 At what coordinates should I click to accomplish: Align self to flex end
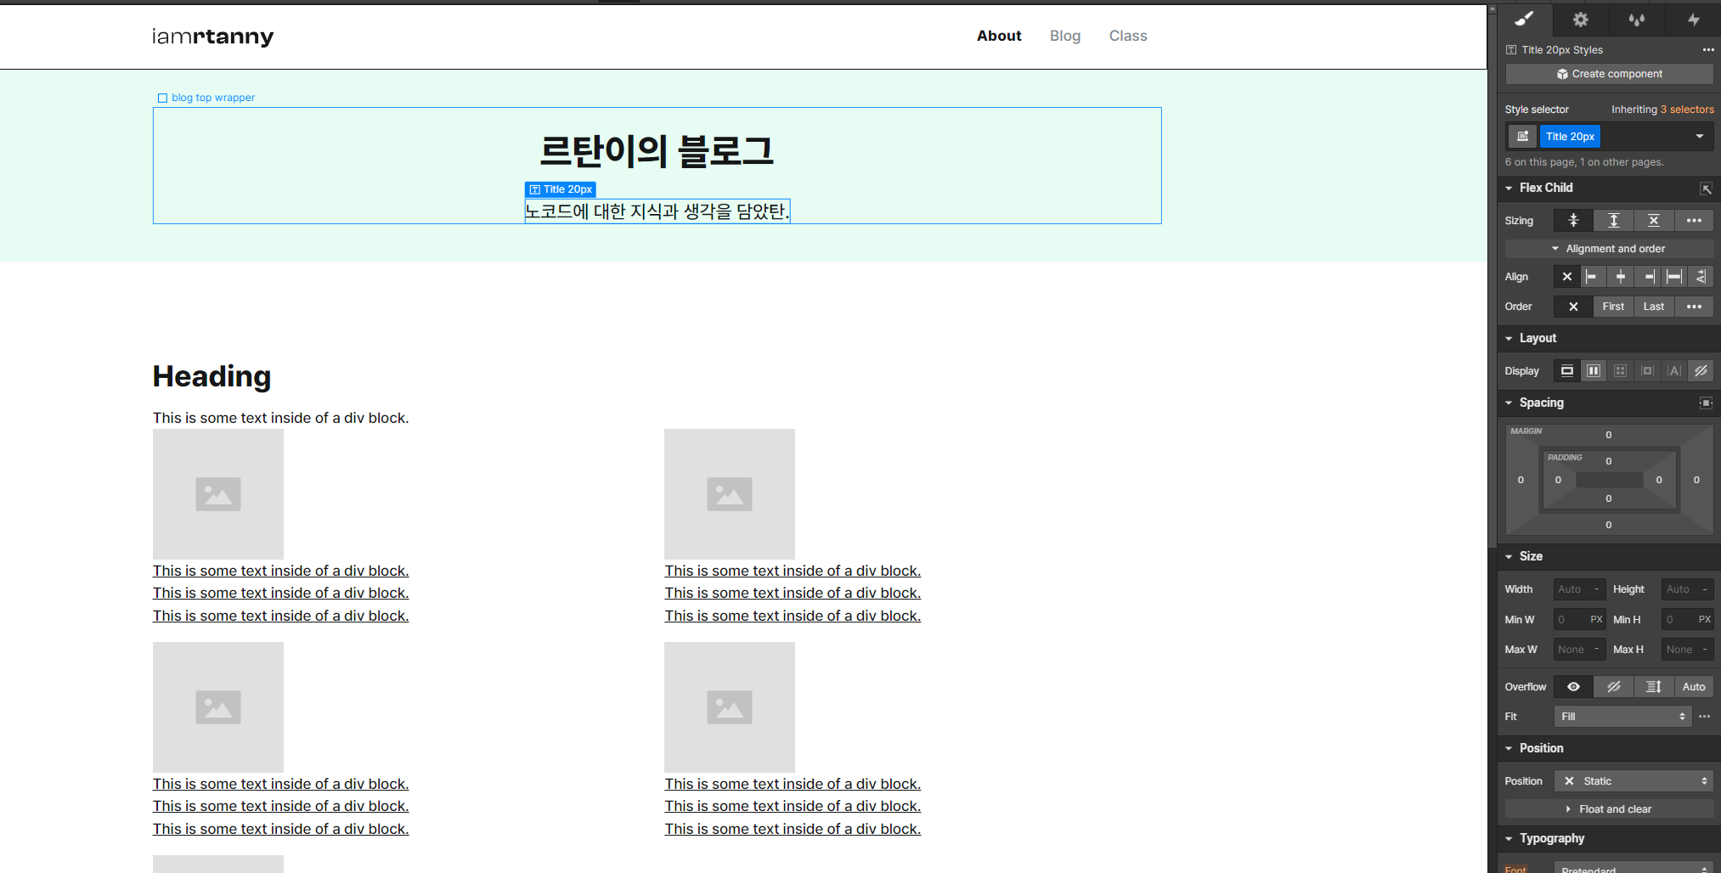click(1648, 277)
